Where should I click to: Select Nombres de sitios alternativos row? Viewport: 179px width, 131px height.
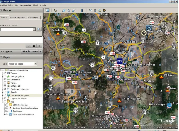click(x=25, y=108)
